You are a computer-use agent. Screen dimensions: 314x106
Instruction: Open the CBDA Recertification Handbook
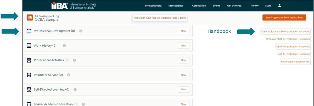click(293, 46)
